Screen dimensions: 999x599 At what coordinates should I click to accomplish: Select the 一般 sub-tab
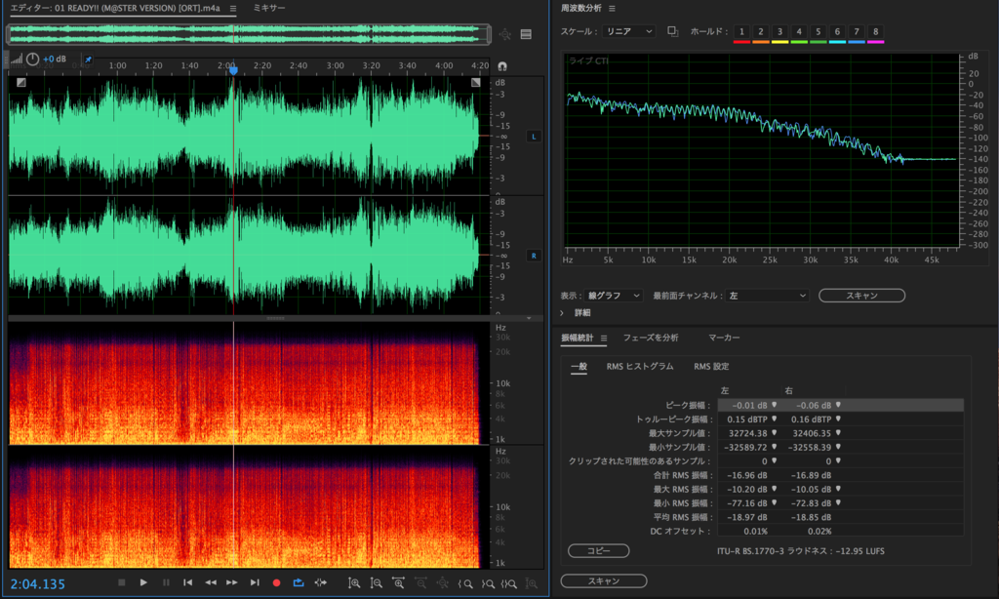(x=579, y=367)
